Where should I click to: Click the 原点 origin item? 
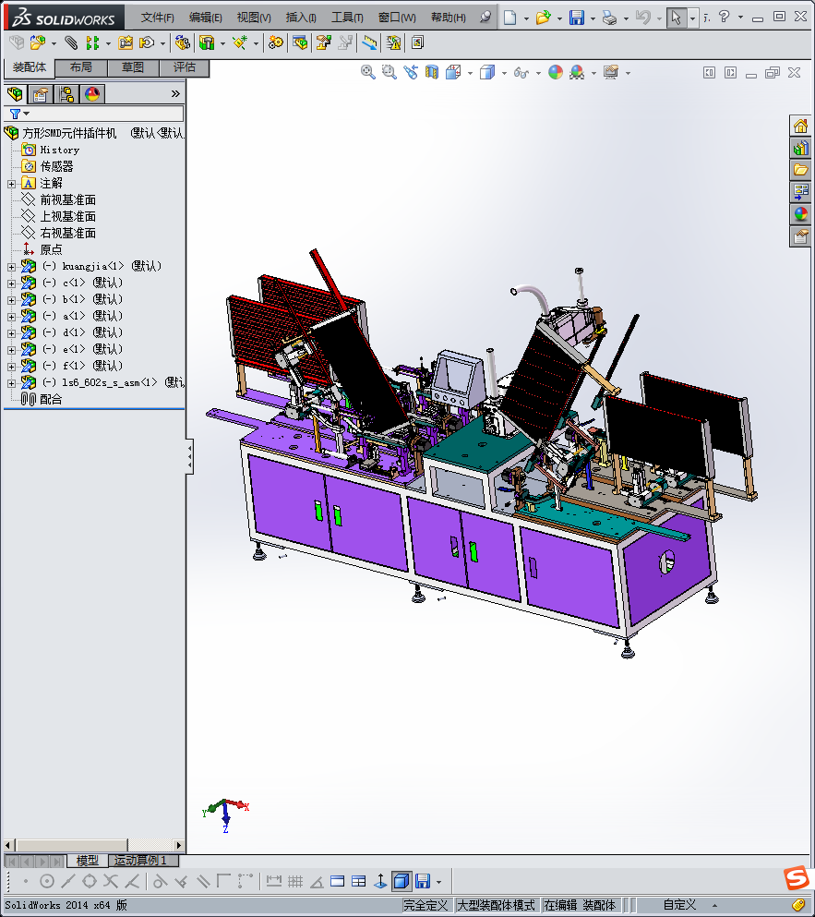coord(51,249)
